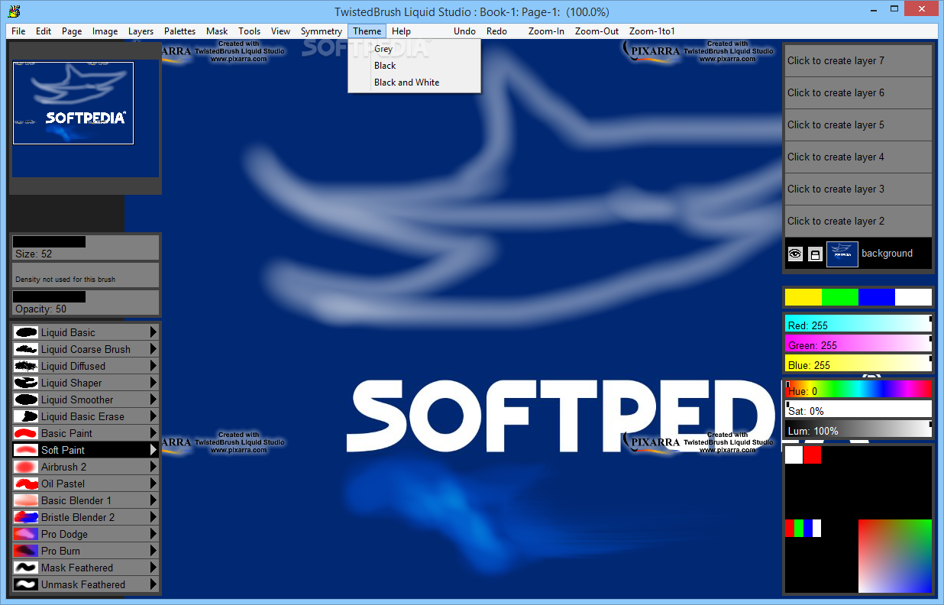This screenshot has width=944, height=605.
Task: Expand Oil Pastel variants arrow
Action: [x=154, y=484]
